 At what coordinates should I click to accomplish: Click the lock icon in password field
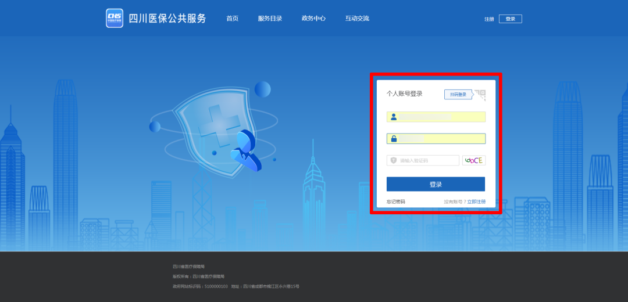point(394,139)
